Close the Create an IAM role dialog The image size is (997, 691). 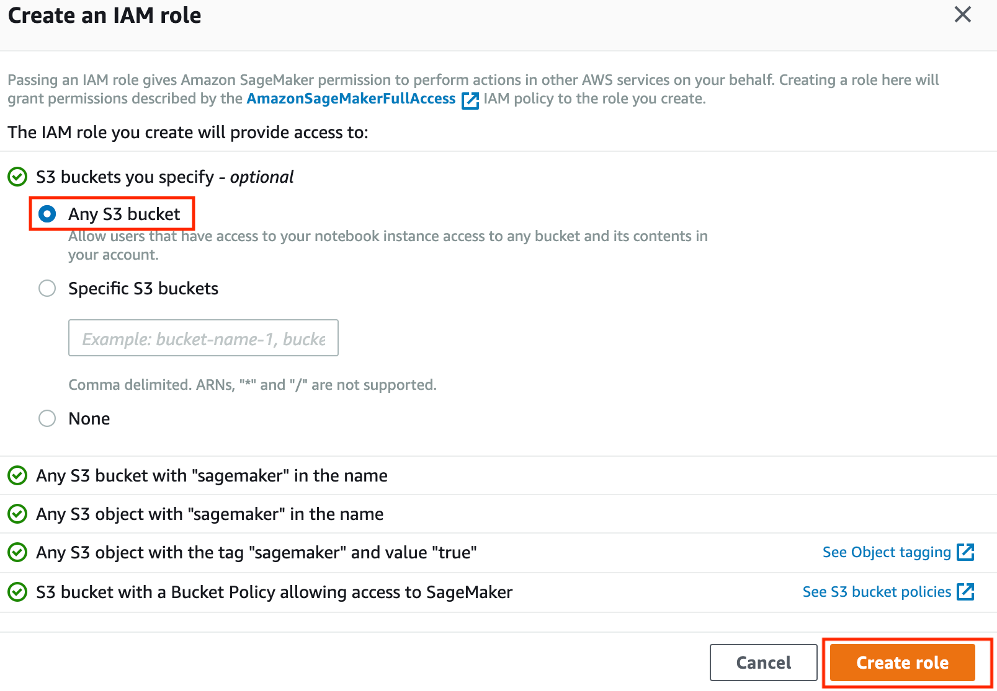click(962, 14)
